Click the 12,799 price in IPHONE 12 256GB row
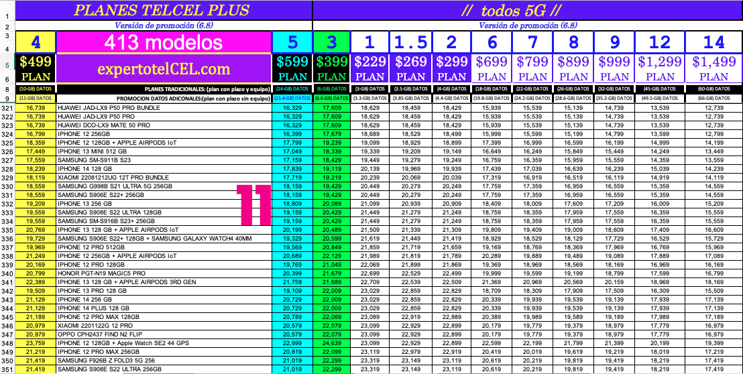Image resolution: width=743 pixels, height=374 pixels. [714, 134]
